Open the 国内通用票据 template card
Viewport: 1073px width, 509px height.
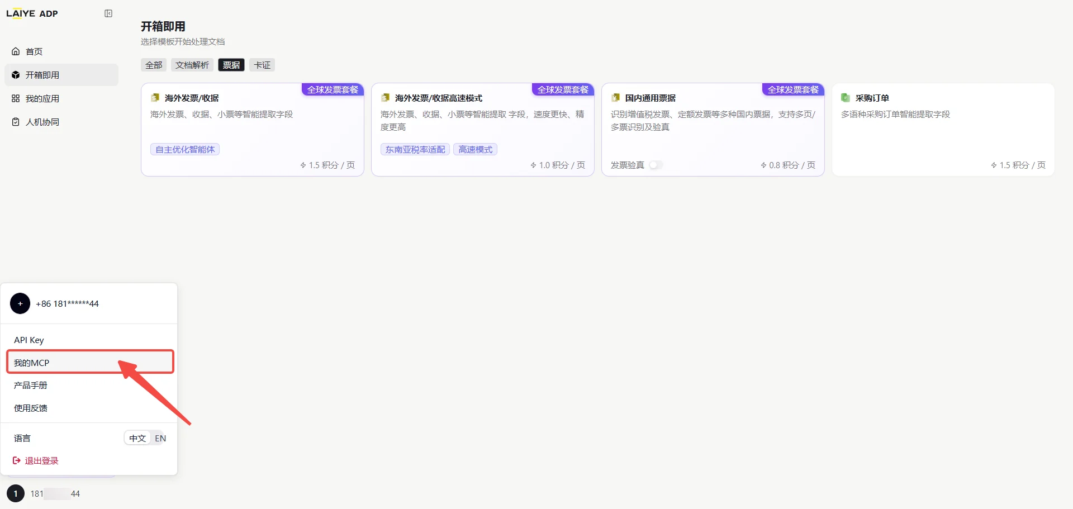pos(713,130)
